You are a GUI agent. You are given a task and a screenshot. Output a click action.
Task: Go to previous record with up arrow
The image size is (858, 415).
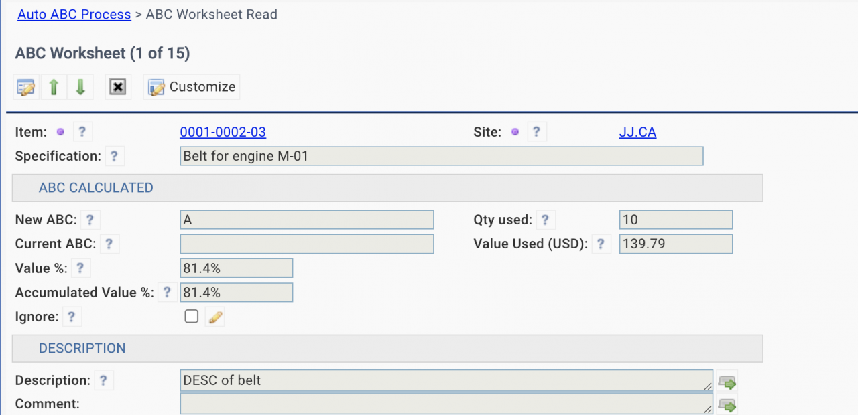point(54,87)
